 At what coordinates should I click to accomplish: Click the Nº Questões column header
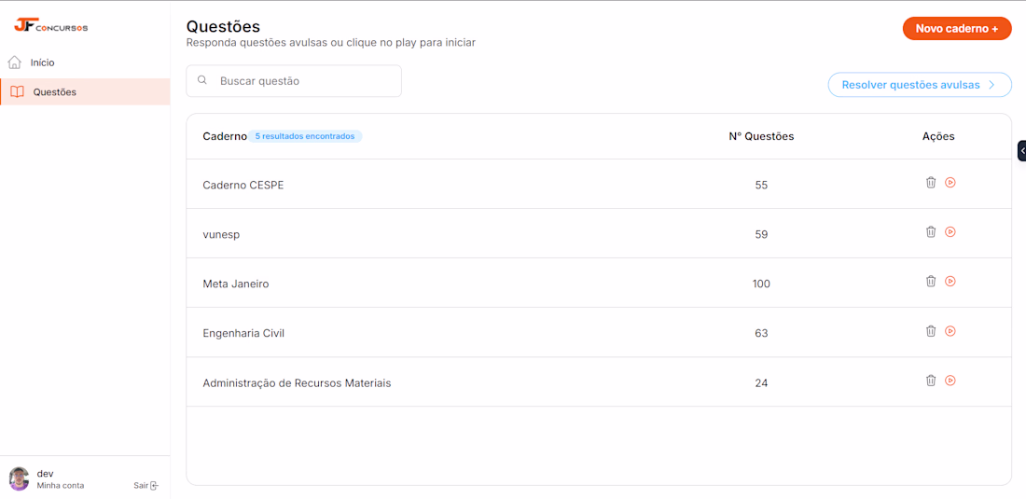[x=761, y=136]
